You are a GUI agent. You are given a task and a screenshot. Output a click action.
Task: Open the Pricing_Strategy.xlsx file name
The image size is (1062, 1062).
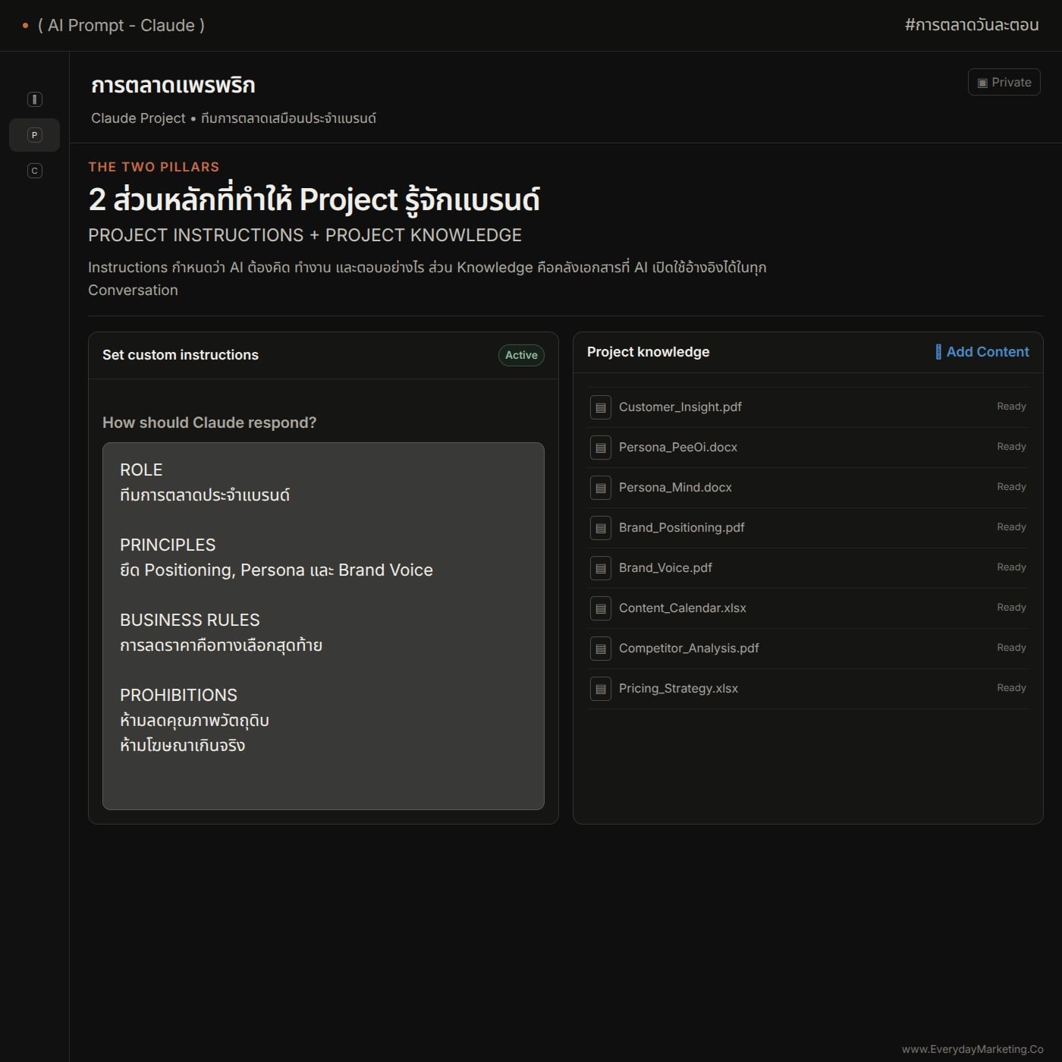click(x=678, y=688)
